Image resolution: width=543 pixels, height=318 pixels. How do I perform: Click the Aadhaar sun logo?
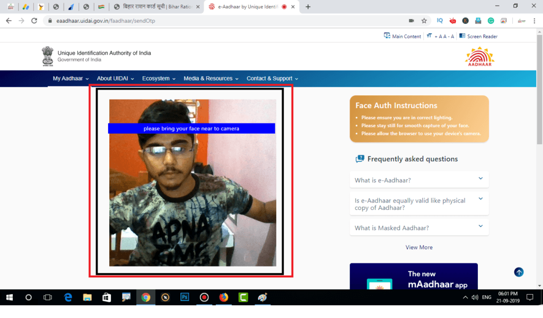point(479,56)
